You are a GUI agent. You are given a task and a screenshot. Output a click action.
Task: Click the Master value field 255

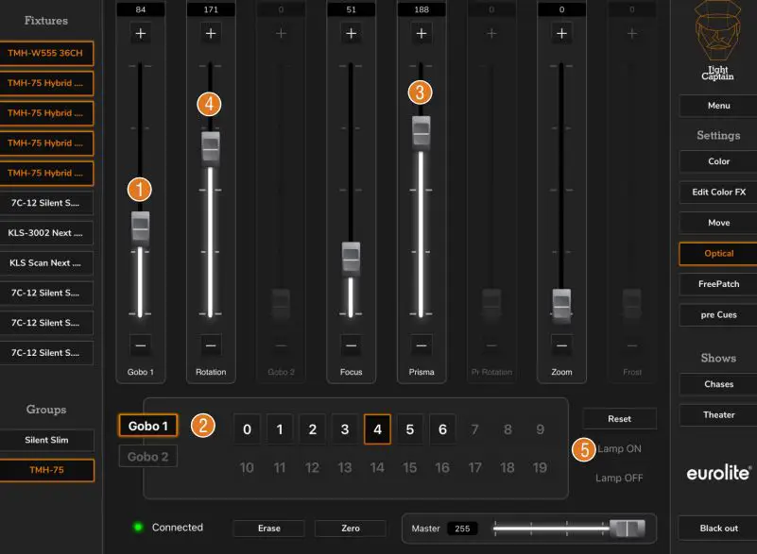tap(462, 529)
